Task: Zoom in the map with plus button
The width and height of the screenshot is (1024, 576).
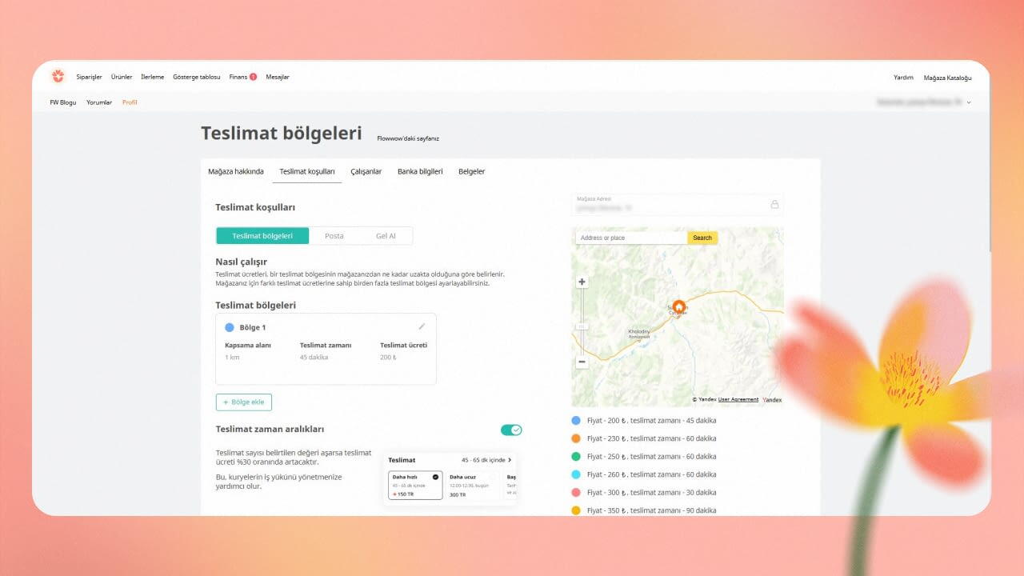Action: (582, 282)
